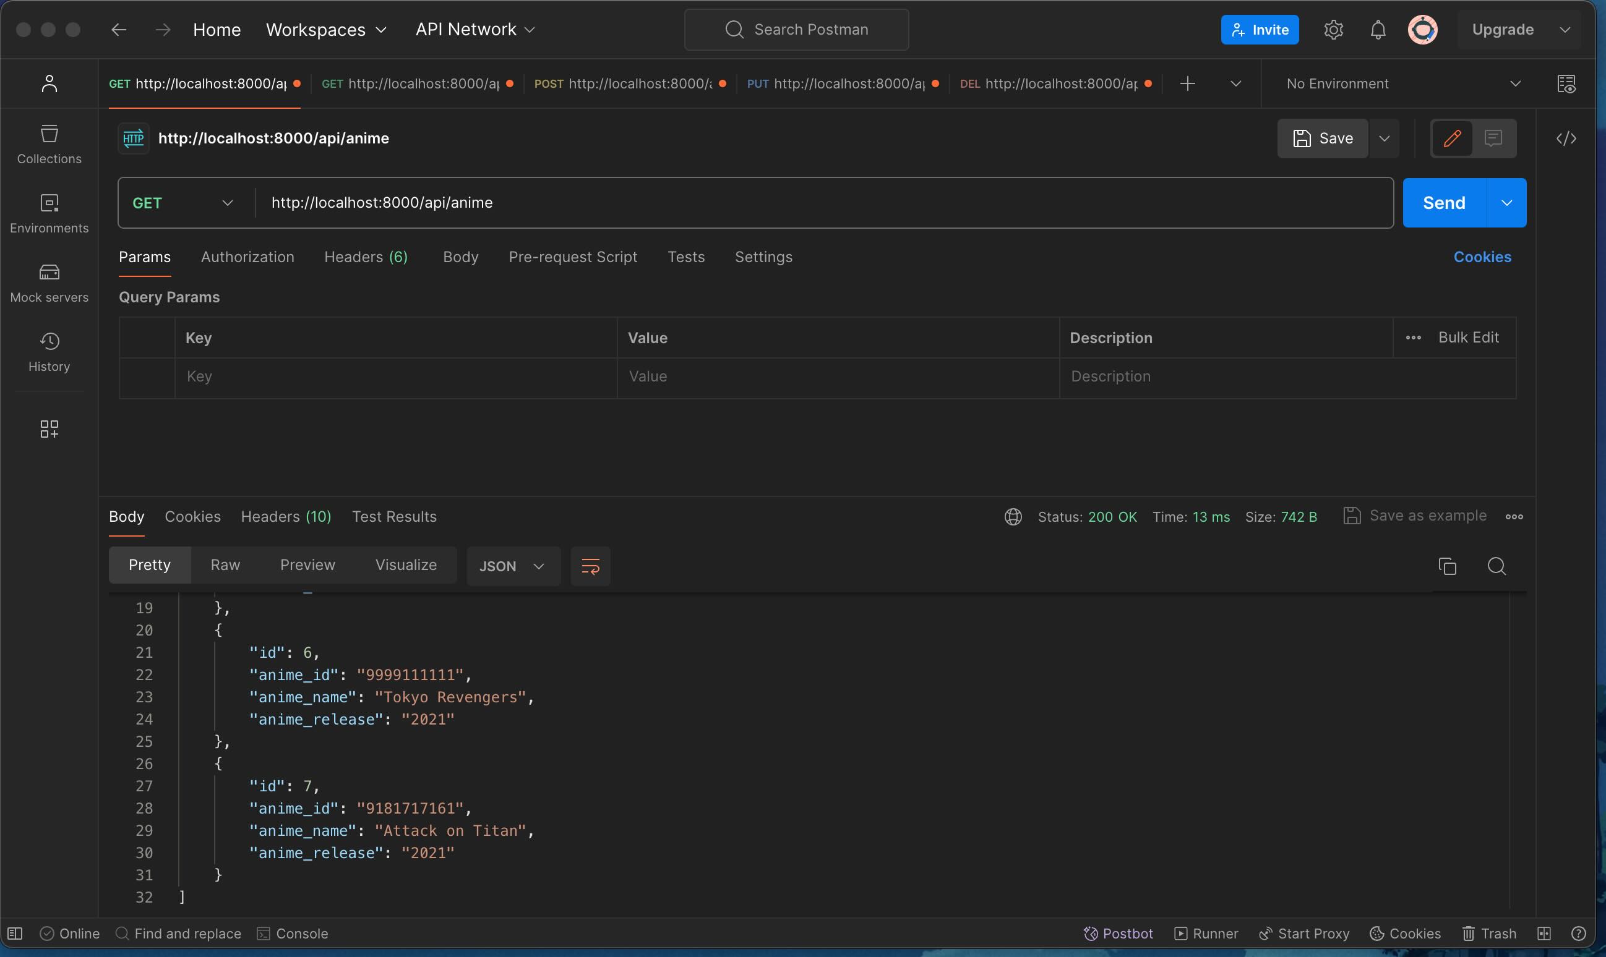Viewport: 1606px width, 957px height.
Task: Click the notifications bell icon
Action: [x=1378, y=30]
